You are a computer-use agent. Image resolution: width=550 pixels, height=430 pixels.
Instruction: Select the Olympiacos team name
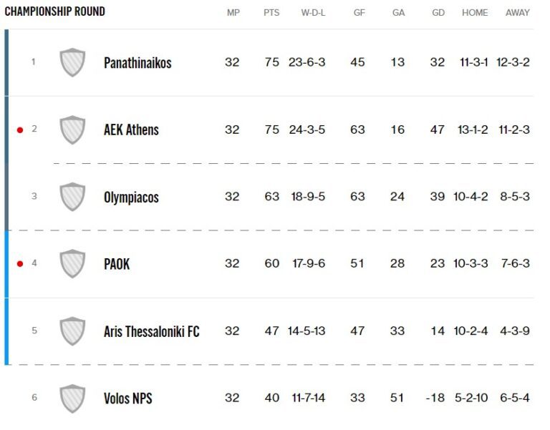132,197
